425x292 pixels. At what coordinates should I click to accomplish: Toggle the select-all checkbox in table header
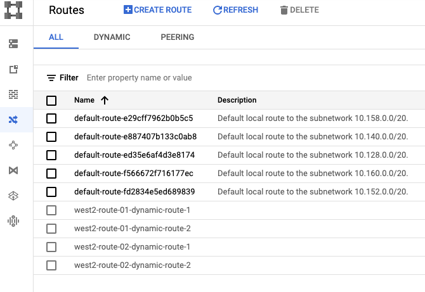tap(51, 100)
